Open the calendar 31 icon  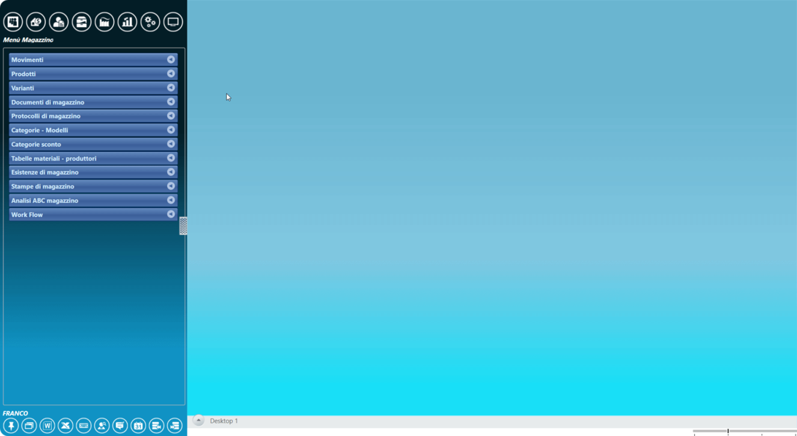(x=138, y=425)
